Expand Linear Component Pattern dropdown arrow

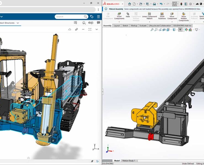pos(149,22)
